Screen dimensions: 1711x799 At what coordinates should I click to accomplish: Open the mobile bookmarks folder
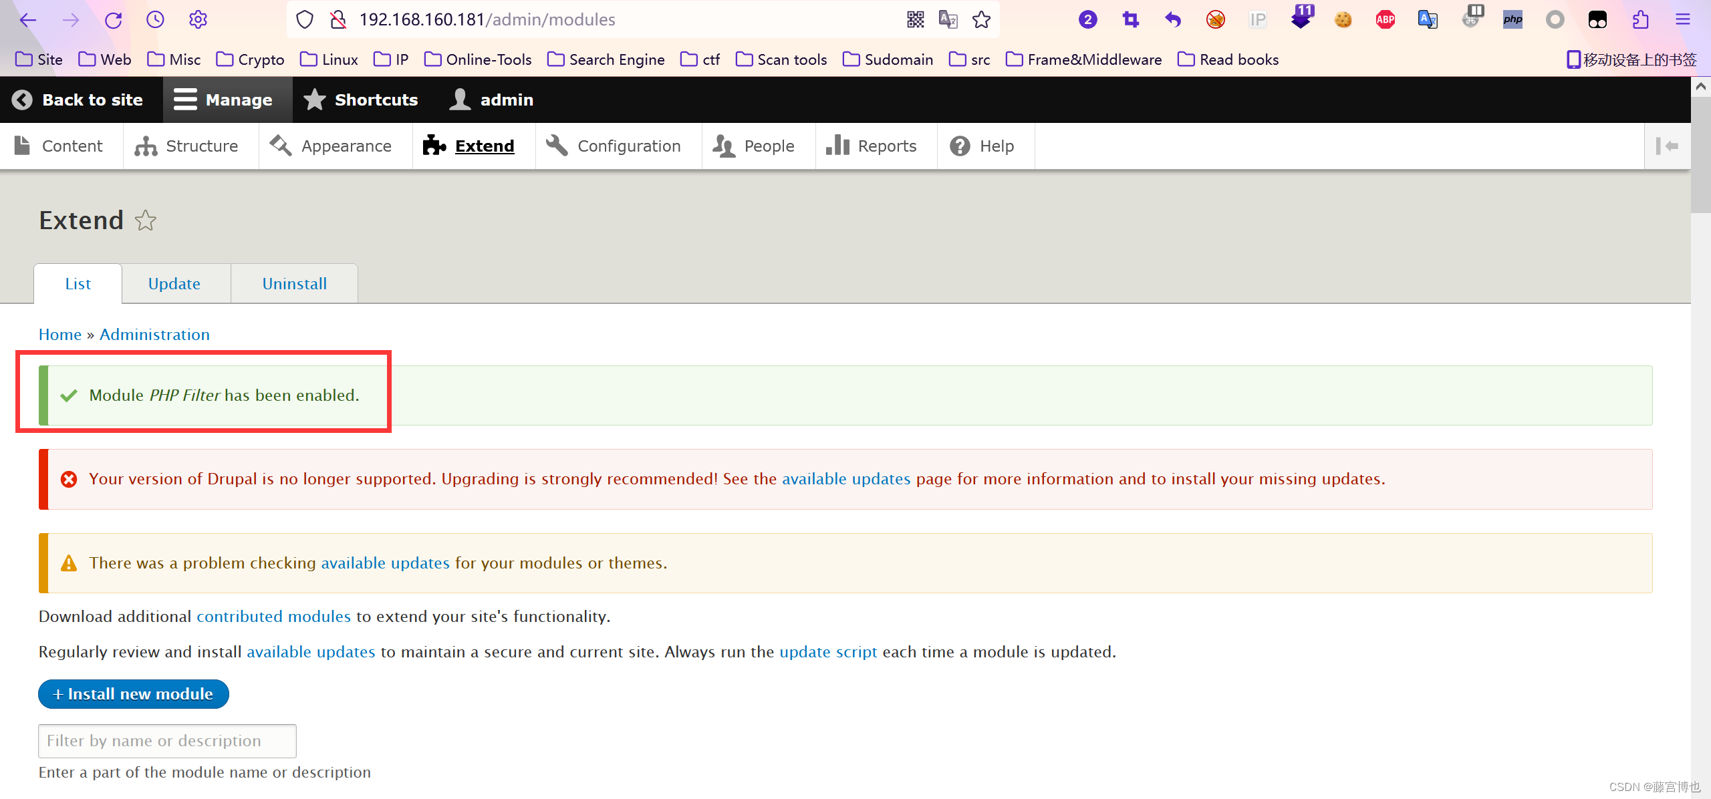coord(1631,59)
